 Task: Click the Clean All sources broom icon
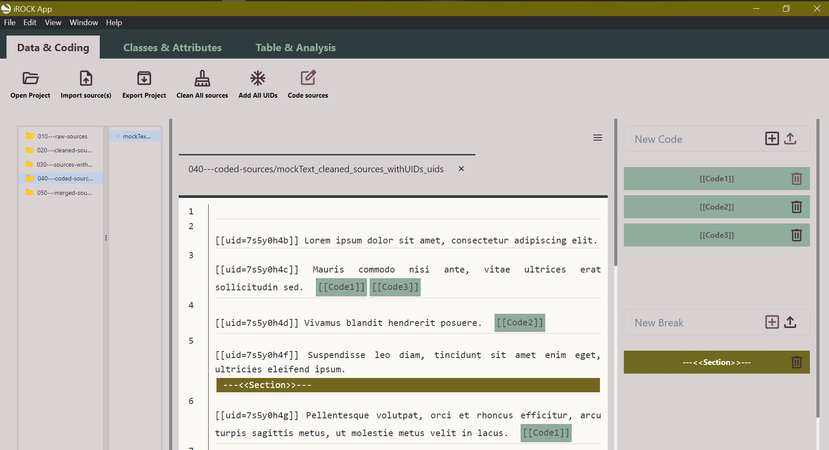[x=202, y=79]
